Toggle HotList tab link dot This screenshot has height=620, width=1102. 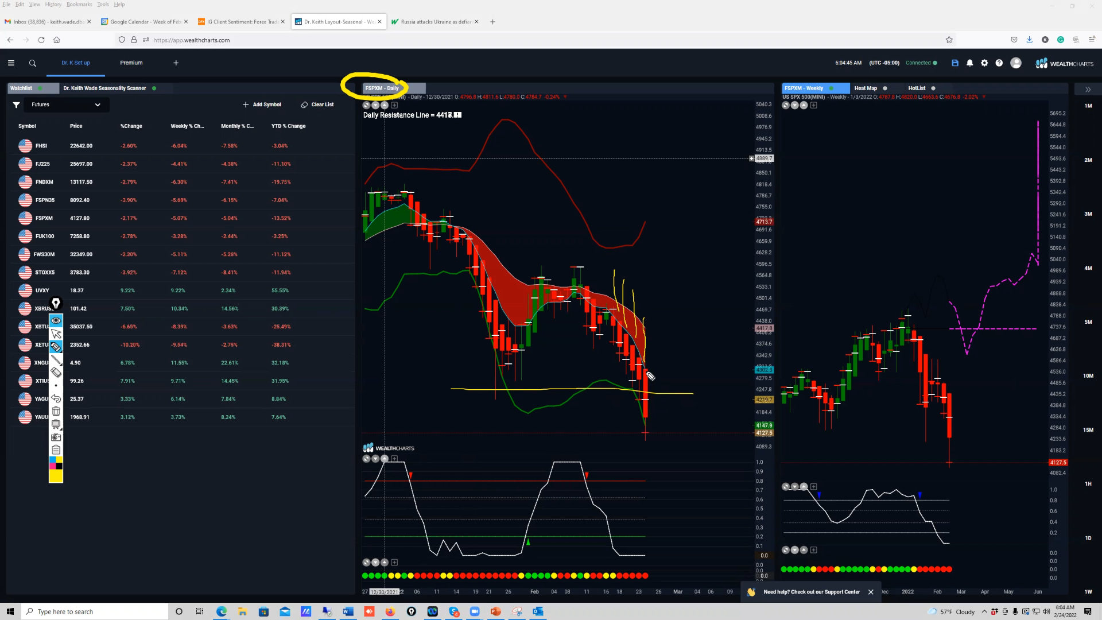tap(933, 88)
